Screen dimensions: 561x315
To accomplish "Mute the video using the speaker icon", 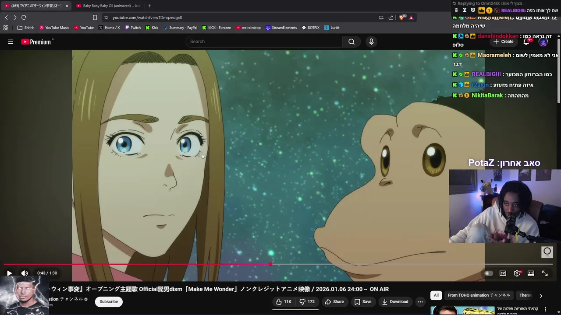I will click(x=25, y=273).
